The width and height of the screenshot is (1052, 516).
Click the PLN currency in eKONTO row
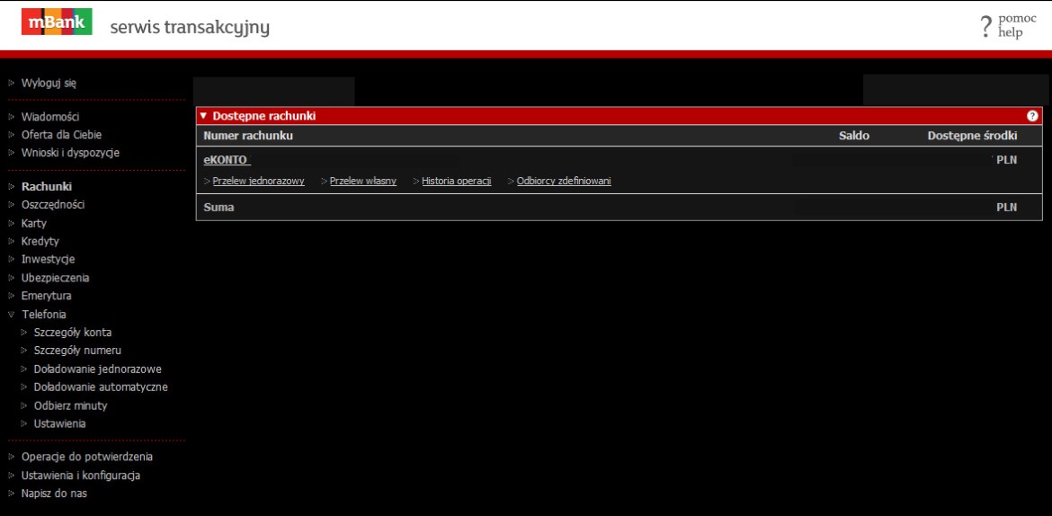coord(1006,160)
